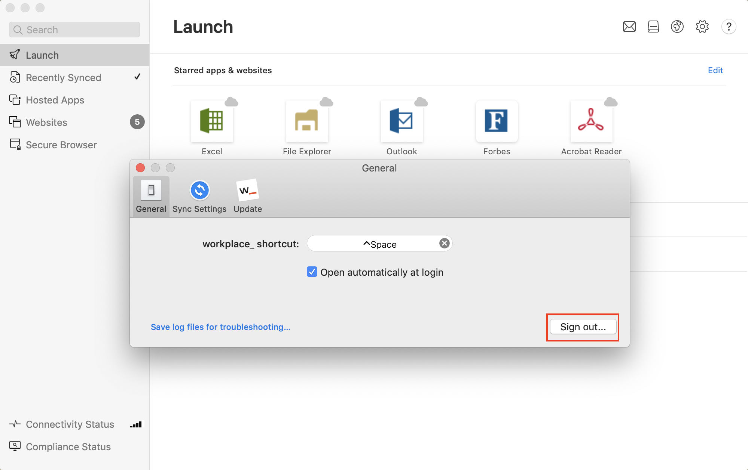Close the General preferences window

(140, 168)
